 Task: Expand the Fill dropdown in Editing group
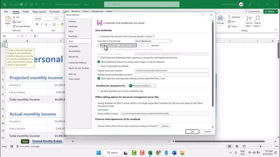[x=236, y=22]
